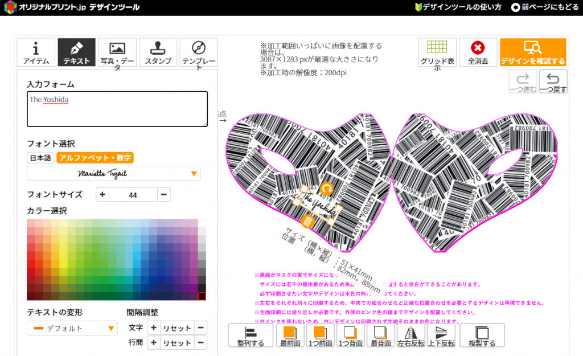Increase 行間 line spacing with plus
Screen dimensions: 583x356
click(x=154, y=342)
